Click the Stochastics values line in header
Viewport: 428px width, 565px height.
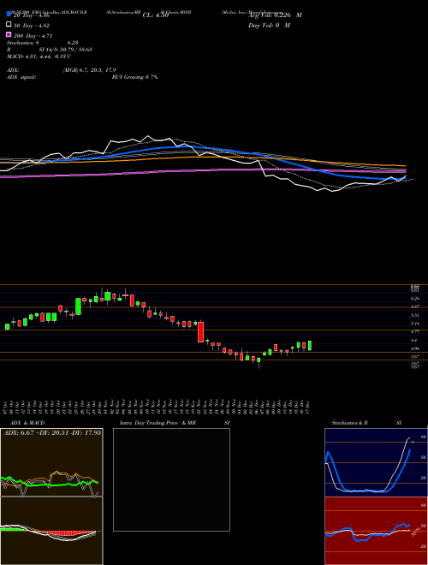(43, 43)
